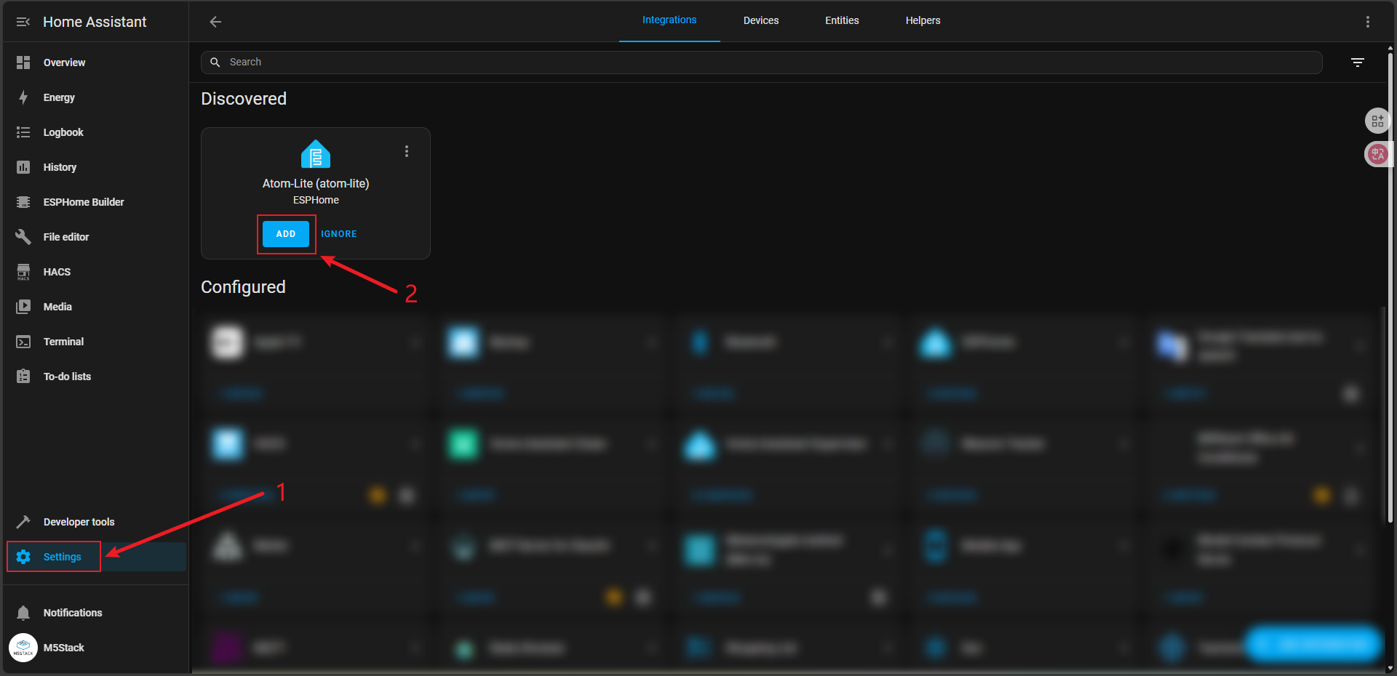This screenshot has height=676, width=1397.
Task: Open the Terminal add-on
Action: pos(95,342)
